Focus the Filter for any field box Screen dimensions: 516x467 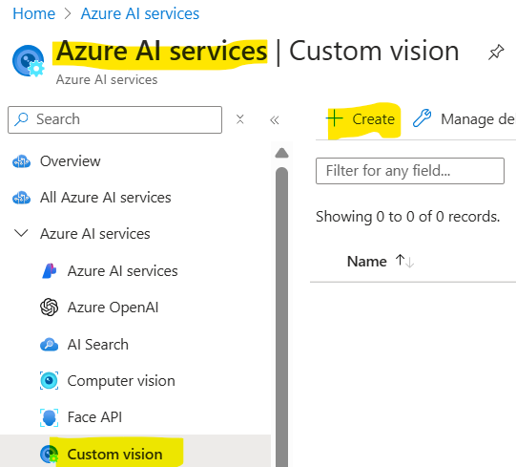(x=410, y=171)
